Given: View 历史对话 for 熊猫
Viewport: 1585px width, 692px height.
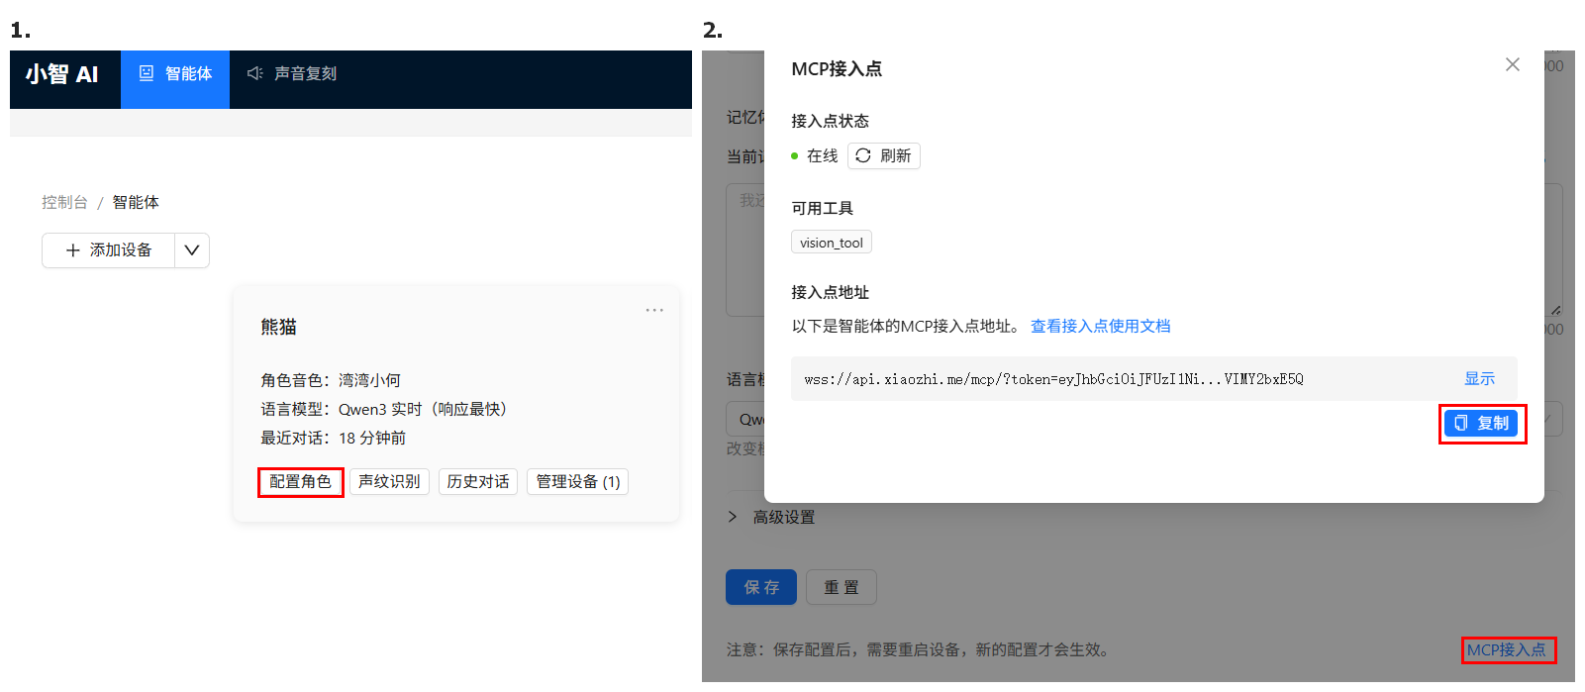Looking at the screenshot, I should coord(478,482).
